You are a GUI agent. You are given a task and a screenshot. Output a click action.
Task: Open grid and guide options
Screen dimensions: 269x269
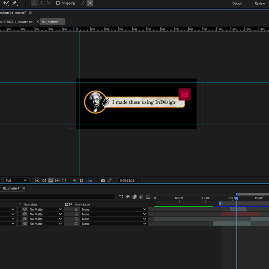point(64,181)
